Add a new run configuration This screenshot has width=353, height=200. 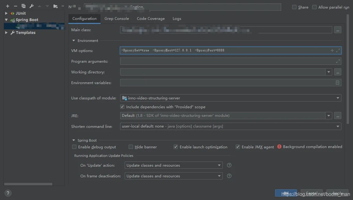point(8,6)
